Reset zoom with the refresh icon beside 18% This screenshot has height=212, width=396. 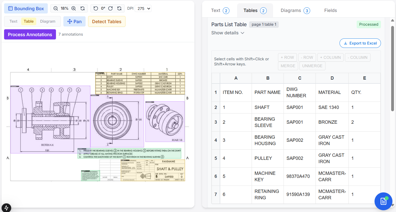[x=83, y=8]
